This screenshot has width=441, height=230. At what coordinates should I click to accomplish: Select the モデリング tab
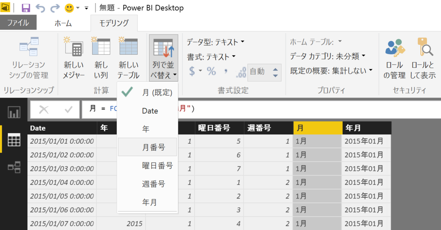[114, 23]
